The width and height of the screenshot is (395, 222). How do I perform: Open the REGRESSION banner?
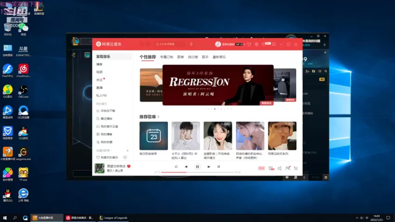click(x=218, y=85)
